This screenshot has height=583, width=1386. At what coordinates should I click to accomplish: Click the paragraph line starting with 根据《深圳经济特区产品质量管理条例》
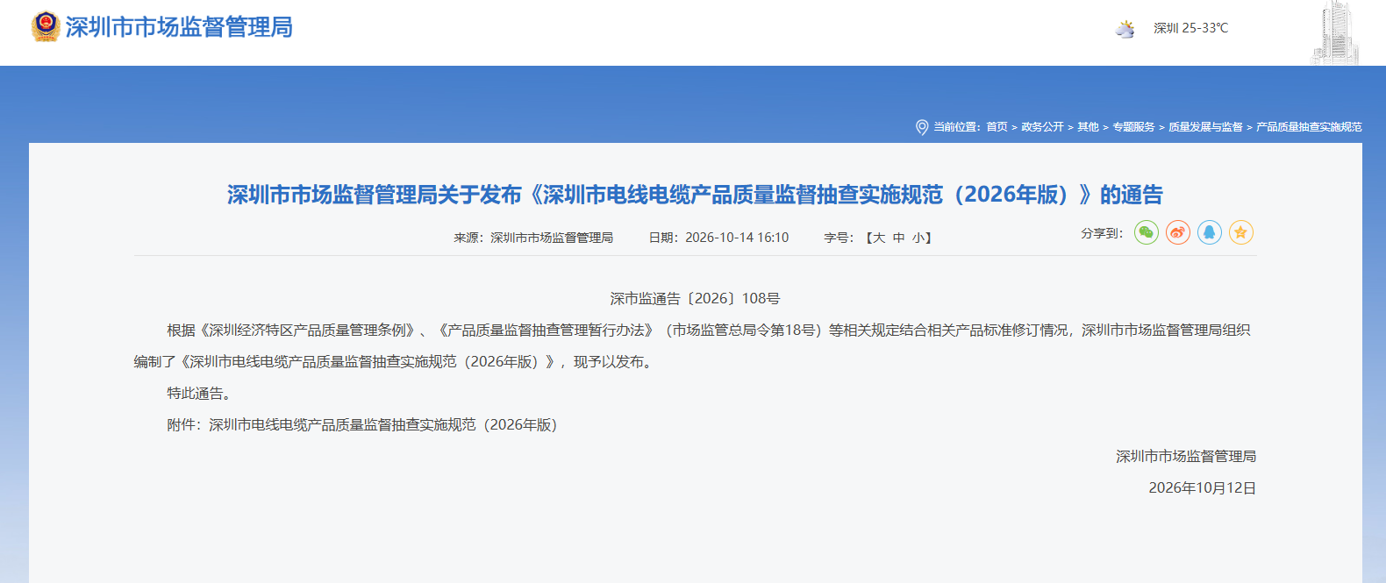tap(709, 331)
